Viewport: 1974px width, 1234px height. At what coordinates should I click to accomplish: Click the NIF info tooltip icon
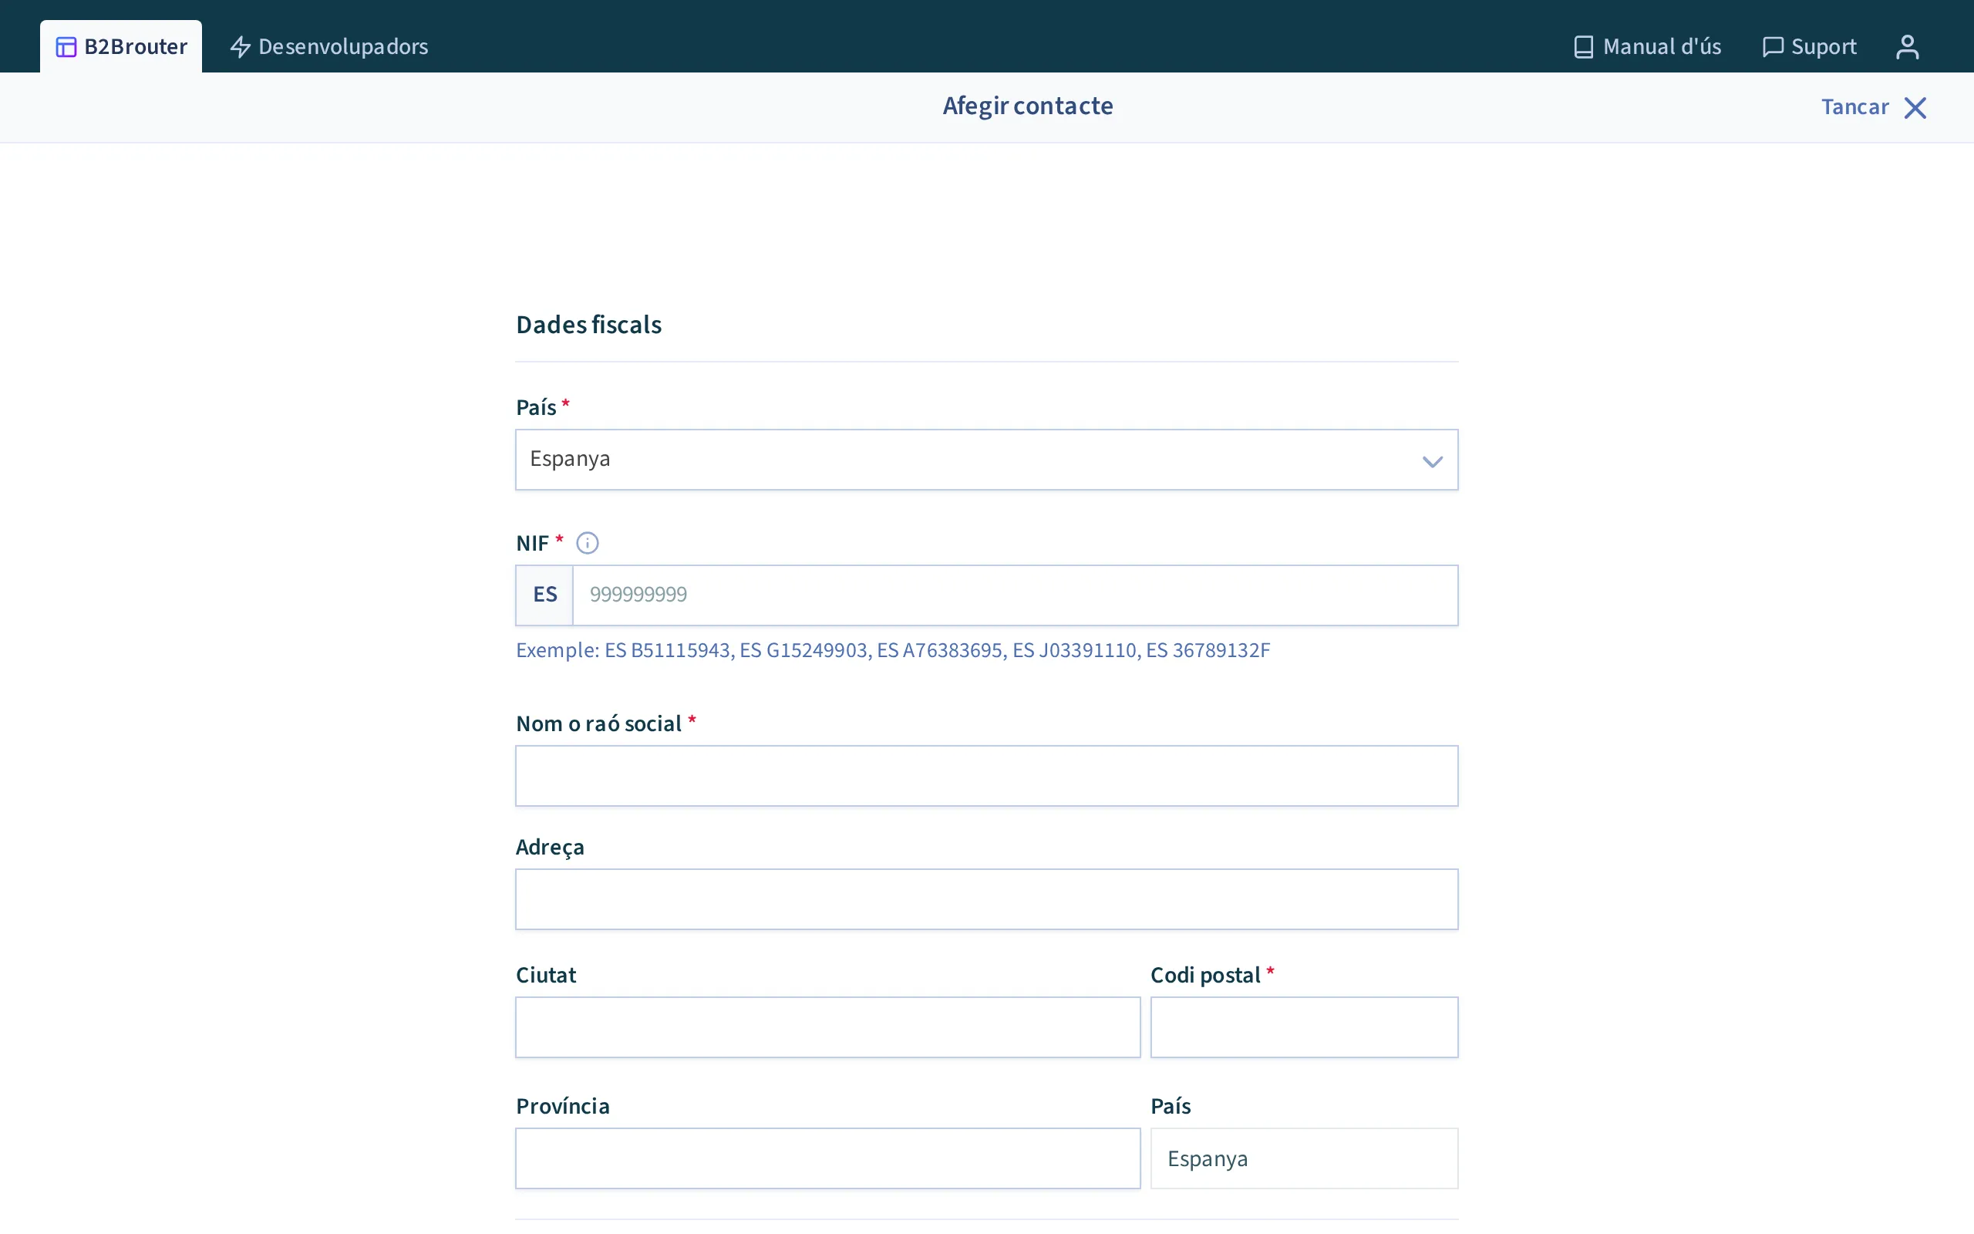[x=588, y=543]
